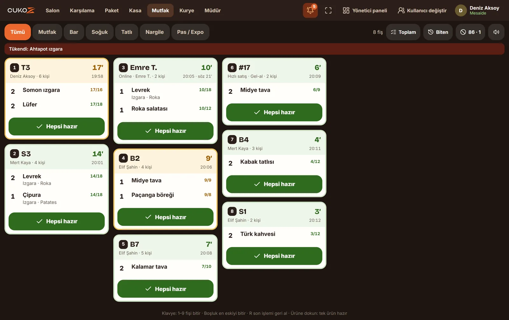Mark Lüfer item ready

[x=57, y=105]
